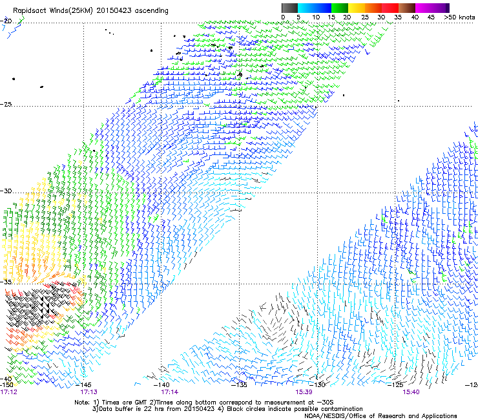Image resolution: width=478 pixels, height=420 pixels.
Task: Select the purple time stamp '17:14'
Action: coord(170,392)
